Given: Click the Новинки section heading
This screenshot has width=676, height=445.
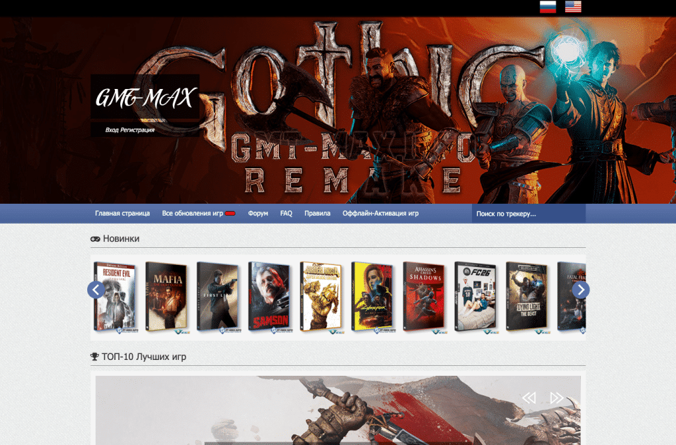Looking at the screenshot, I should [x=121, y=239].
